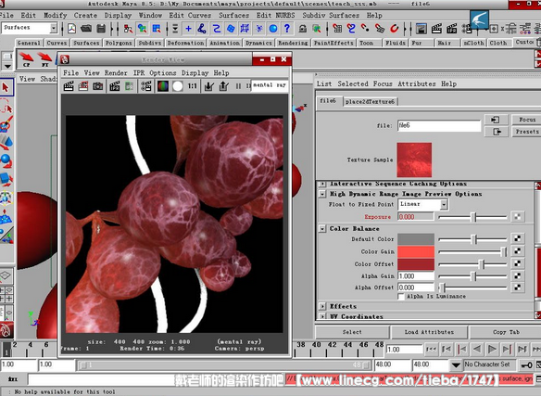Open the mental ray renderer dropdown
Screen dimensions: 541x396
(270, 85)
